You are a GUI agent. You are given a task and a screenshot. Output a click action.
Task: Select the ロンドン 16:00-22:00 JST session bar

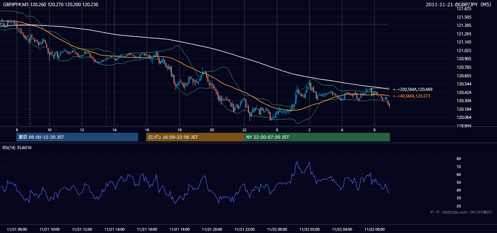point(195,137)
